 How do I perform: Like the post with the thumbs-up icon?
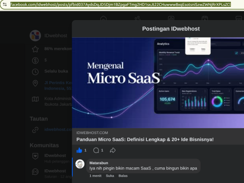tap(79, 150)
